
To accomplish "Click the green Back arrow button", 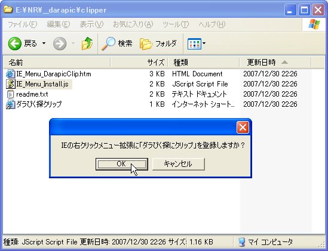I will click(15, 44).
